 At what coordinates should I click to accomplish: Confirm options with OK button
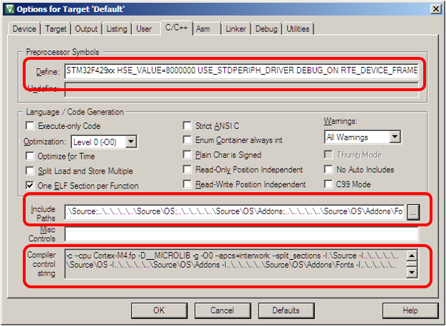tap(159, 310)
